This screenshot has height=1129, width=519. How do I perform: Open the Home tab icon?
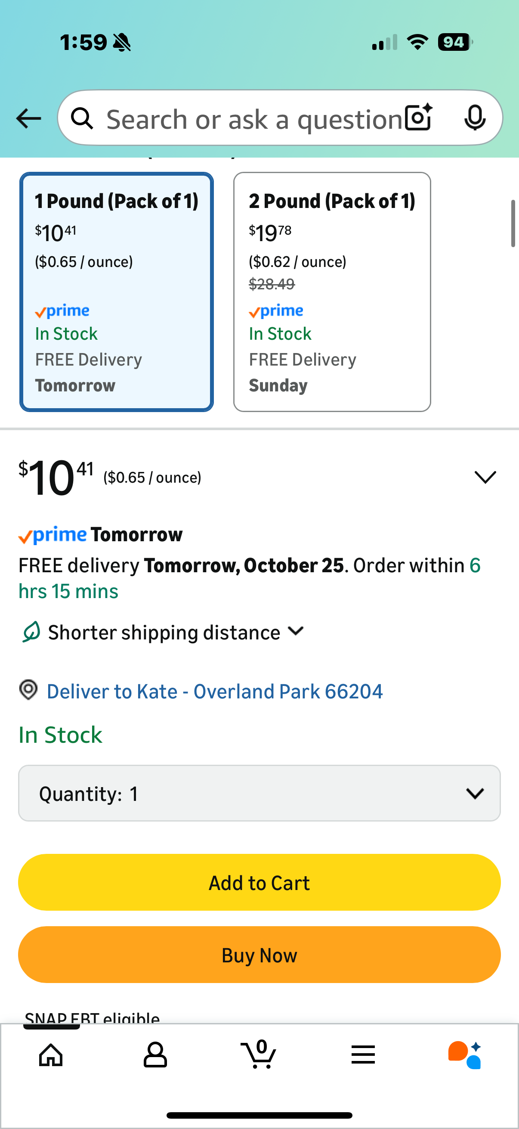coord(51,1055)
